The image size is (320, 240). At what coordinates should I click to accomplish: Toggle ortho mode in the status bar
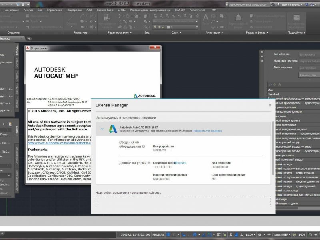[189, 235]
